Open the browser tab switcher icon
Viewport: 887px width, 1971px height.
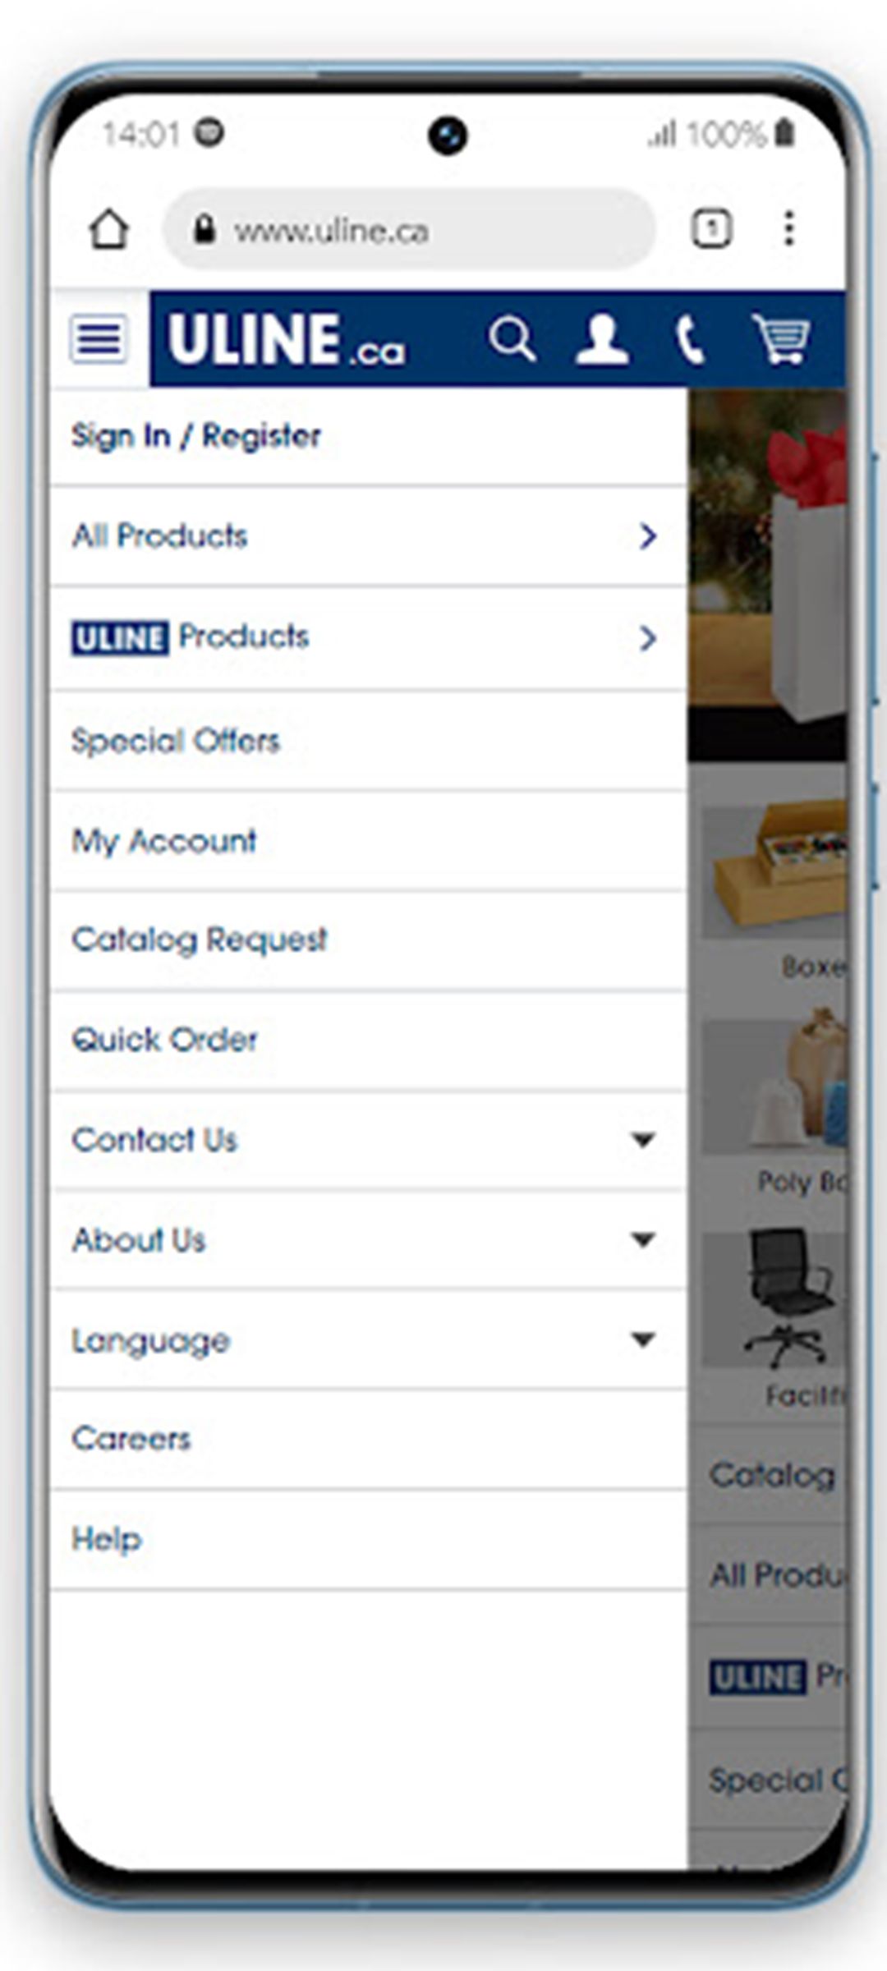[x=711, y=228]
